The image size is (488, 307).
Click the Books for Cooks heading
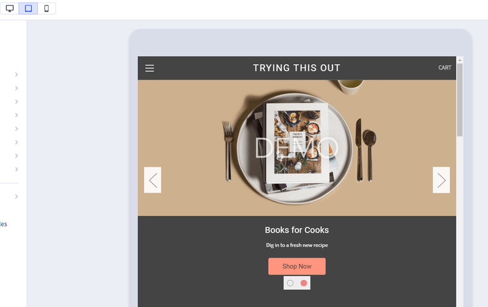pyautogui.click(x=297, y=230)
